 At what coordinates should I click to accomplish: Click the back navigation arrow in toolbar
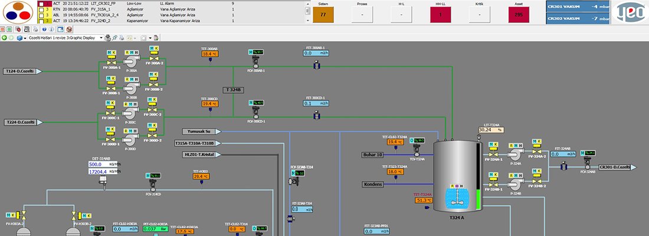pos(5,38)
